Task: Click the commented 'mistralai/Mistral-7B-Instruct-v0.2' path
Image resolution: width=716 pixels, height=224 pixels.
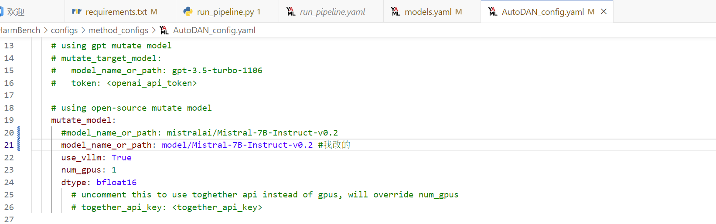Action: [252, 132]
